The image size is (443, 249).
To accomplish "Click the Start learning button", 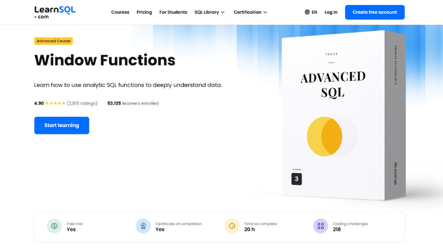I will tap(61, 126).
